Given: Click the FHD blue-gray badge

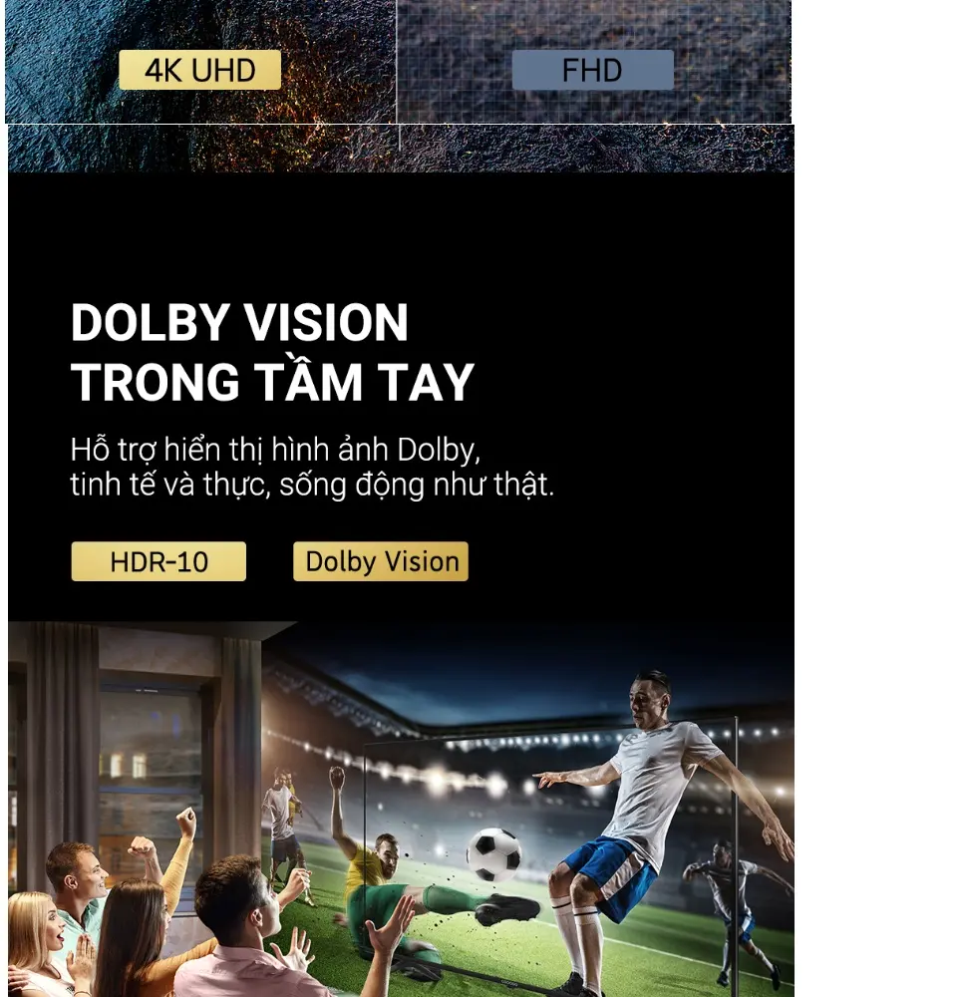Looking at the screenshot, I should coord(592,70).
